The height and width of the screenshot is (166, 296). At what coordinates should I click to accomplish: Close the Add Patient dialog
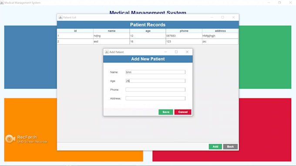click(x=187, y=52)
